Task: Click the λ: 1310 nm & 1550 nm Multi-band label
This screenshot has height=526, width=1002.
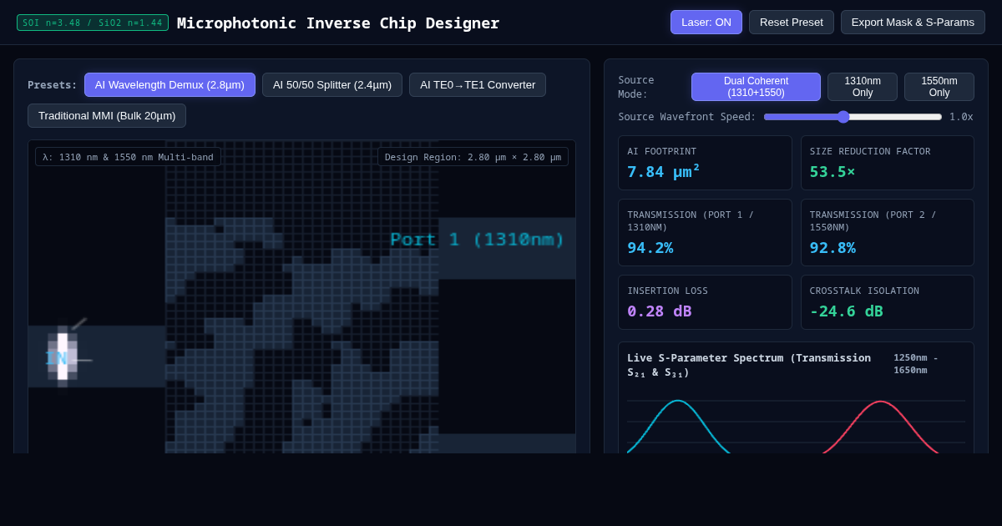Action: coord(128,157)
